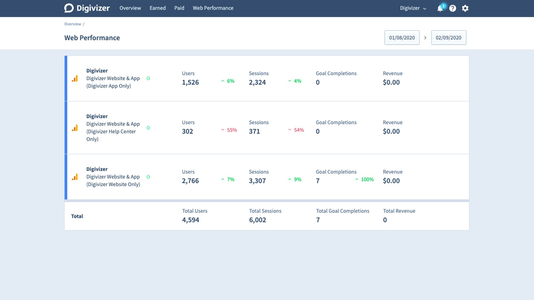This screenshot has height=300, width=534.
Task: Click the arrow between the date fields
Action: tap(425, 38)
